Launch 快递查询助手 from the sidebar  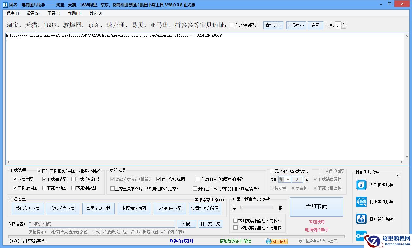[361, 202]
